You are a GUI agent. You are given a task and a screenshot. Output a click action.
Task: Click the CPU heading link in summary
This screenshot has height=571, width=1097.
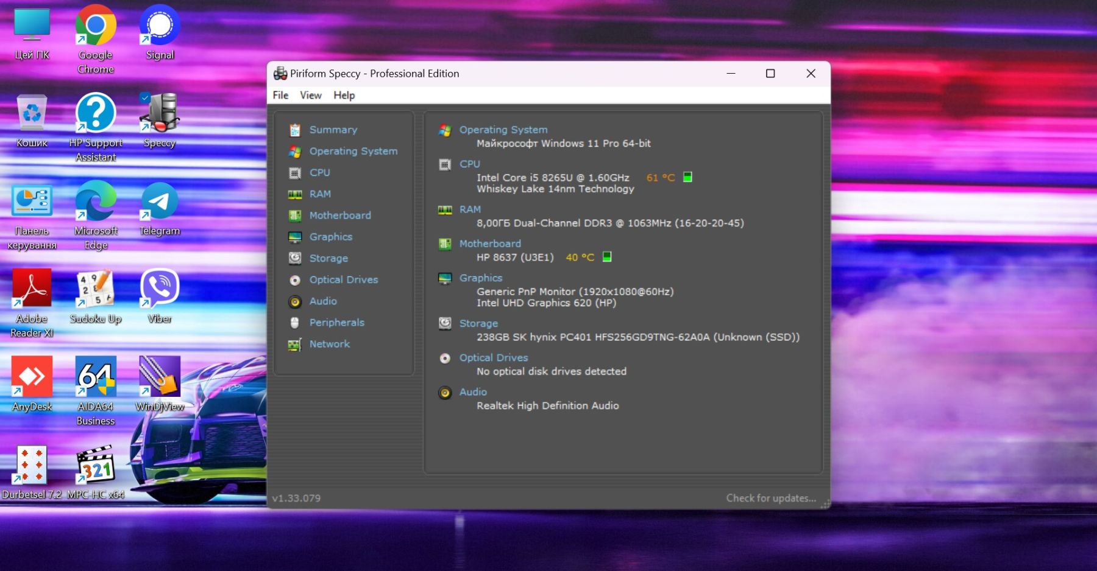pos(470,164)
